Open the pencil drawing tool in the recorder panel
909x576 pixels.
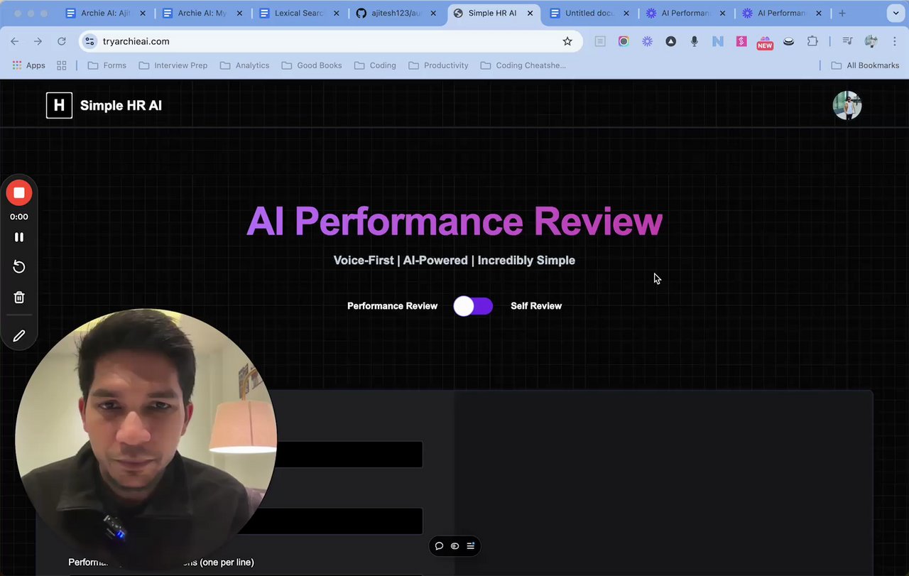tap(19, 336)
